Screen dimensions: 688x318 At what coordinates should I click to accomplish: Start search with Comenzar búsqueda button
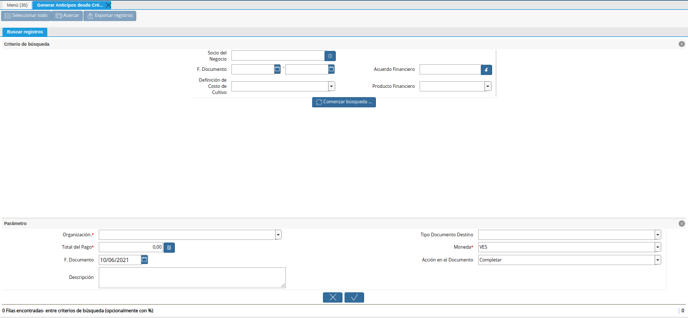[344, 102]
